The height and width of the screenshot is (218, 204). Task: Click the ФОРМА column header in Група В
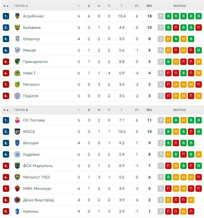(x=180, y=110)
